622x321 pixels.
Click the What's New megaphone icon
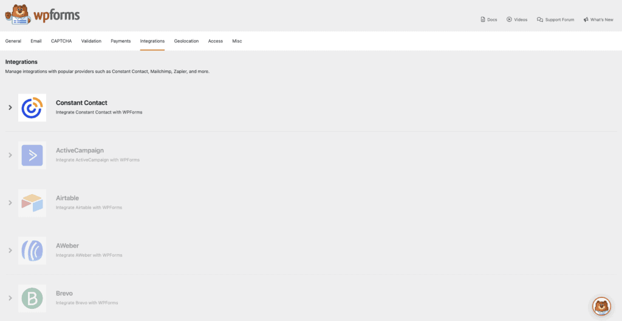click(x=586, y=19)
